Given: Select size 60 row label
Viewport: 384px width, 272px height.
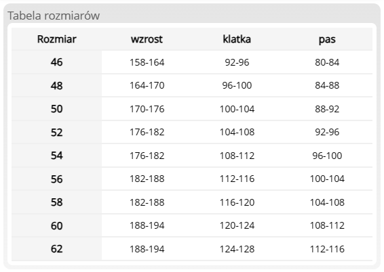Looking at the screenshot, I should [x=56, y=225].
